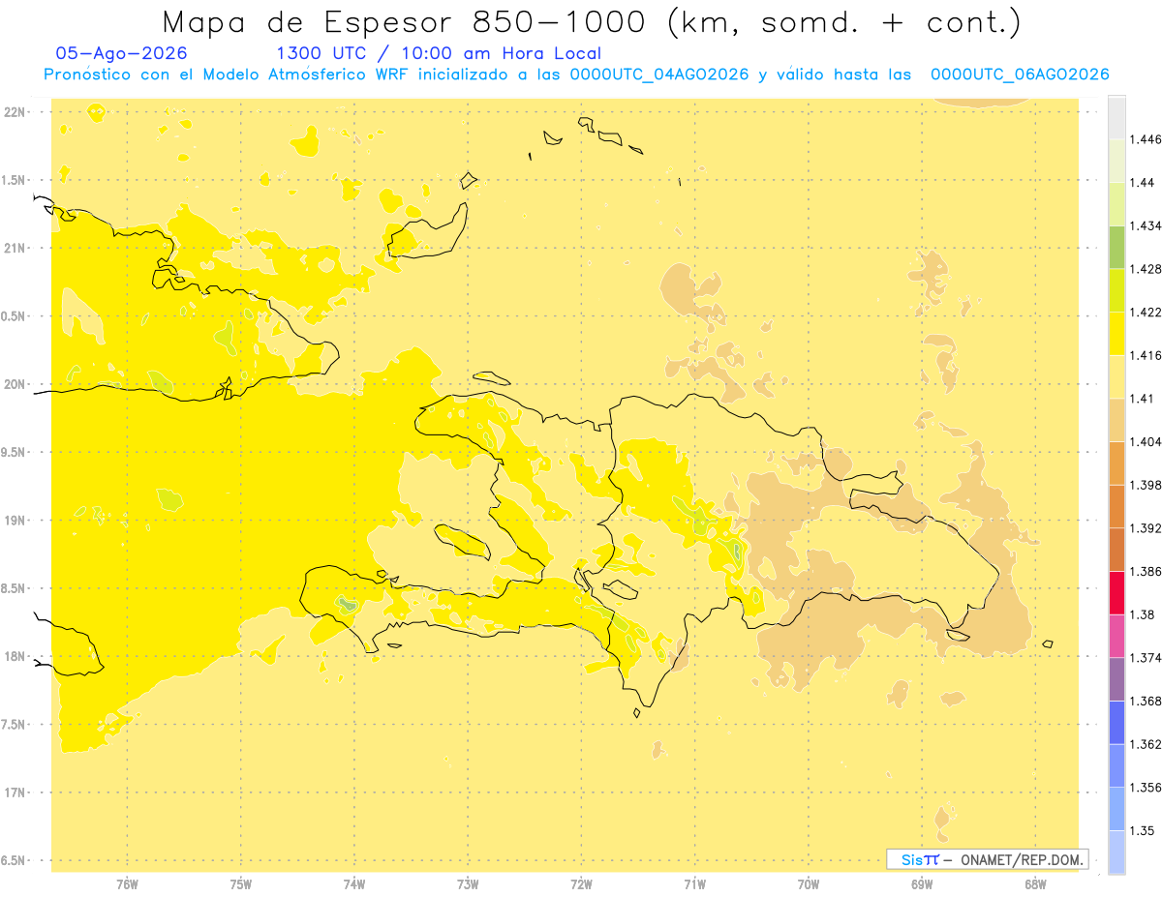
Task: Click the '1.434' legend value
Action: tap(1146, 225)
